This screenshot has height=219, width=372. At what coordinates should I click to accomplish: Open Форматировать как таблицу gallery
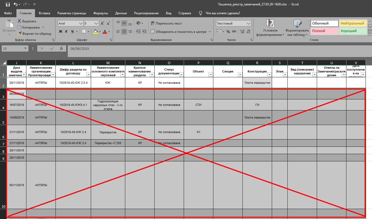coord(297,28)
